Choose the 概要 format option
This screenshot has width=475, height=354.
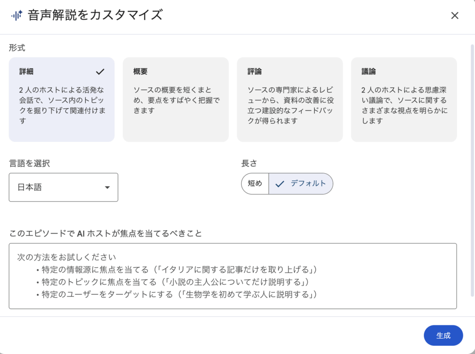(x=175, y=99)
